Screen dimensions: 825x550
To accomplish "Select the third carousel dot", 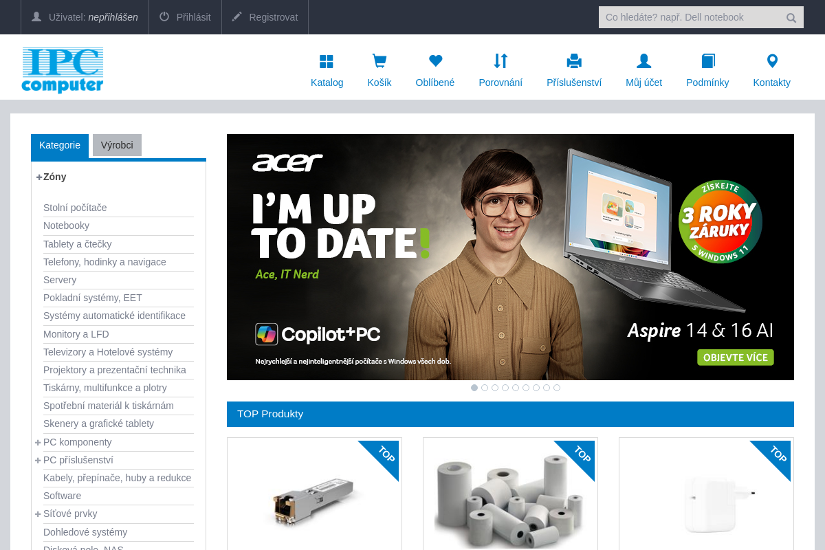I will 495,388.
